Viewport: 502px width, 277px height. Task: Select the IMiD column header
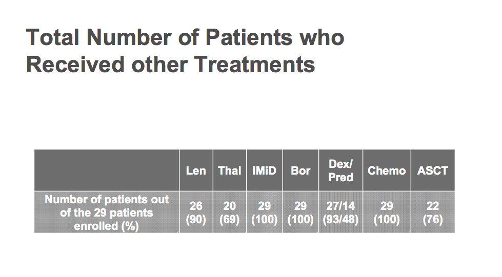click(x=265, y=171)
